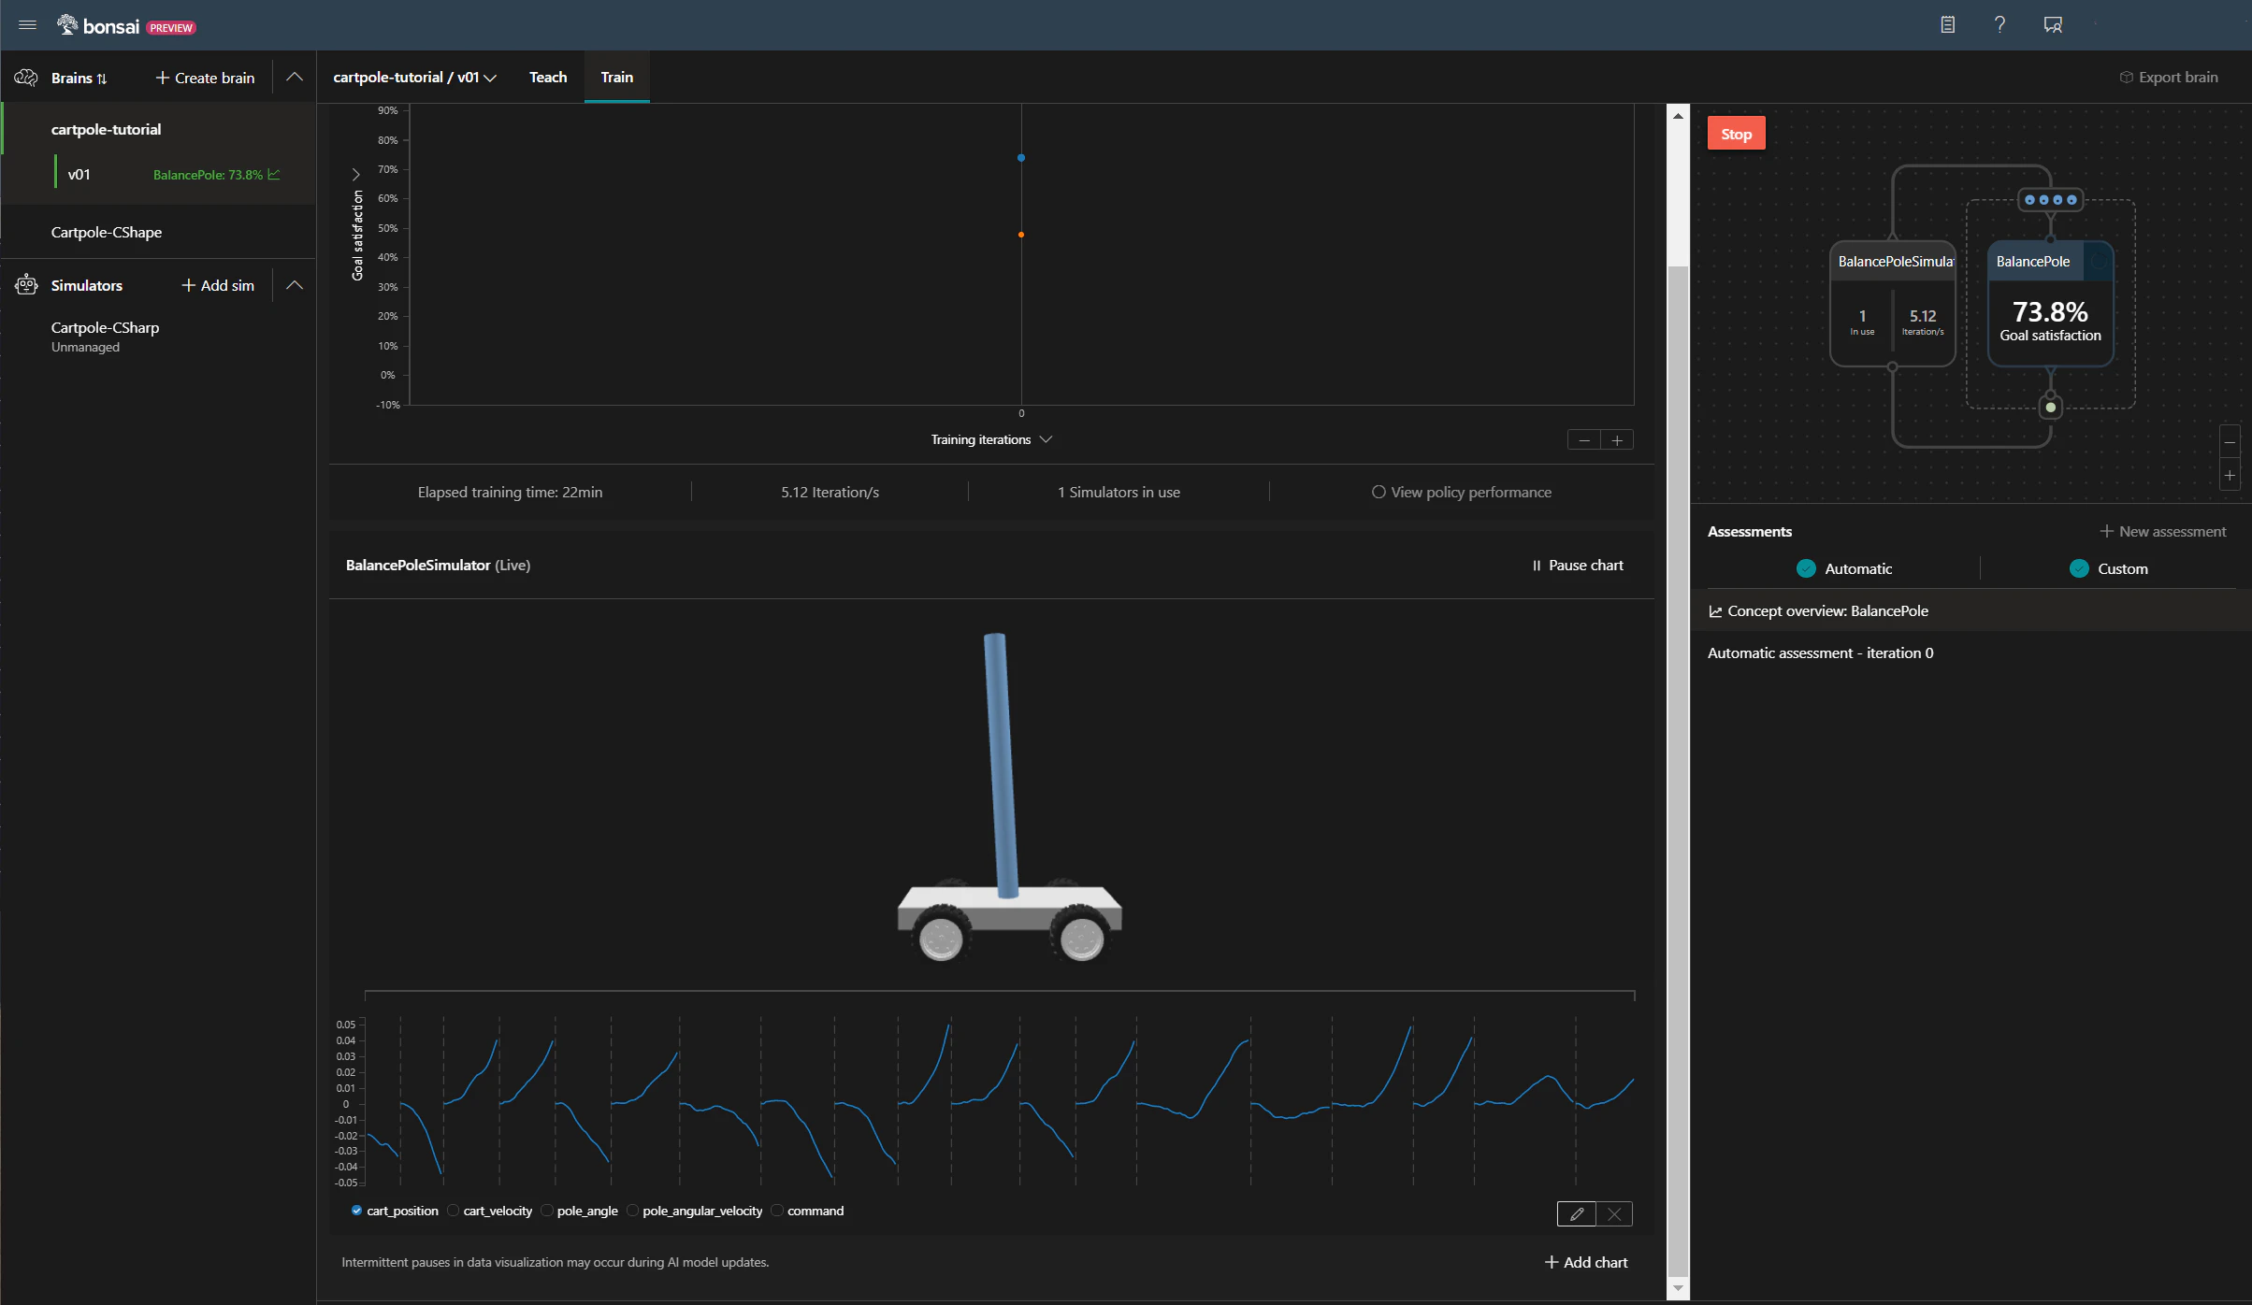Switch to the Train tab
Viewport: 2252px width, 1305px height.
point(617,78)
